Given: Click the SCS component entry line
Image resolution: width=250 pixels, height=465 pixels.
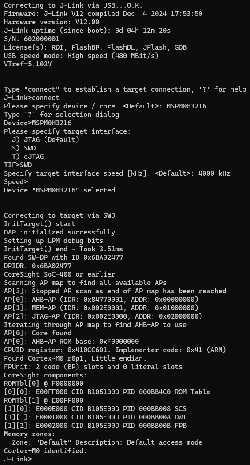Looking at the screenshot, I should pyautogui.click(x=95, y=409).
